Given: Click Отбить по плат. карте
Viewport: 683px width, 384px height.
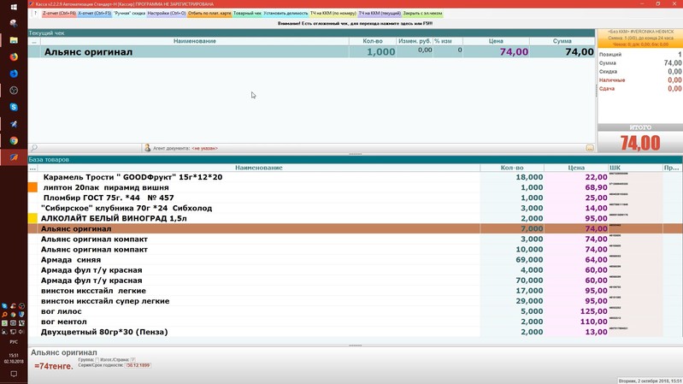Looking at the screenshot, I should [x=209, y=14].
